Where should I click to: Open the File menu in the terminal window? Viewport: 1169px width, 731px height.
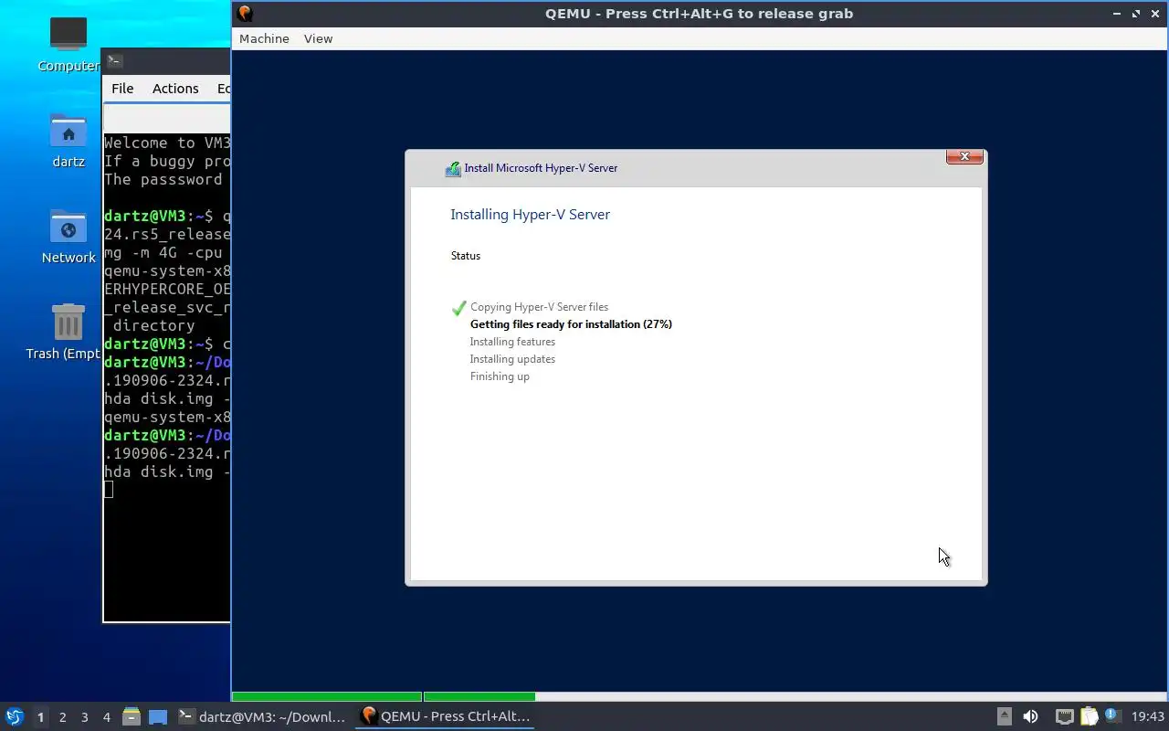pos(122,89)
